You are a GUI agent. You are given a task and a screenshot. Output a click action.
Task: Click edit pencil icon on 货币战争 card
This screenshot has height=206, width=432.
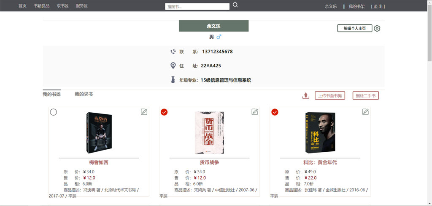(255, 112)
